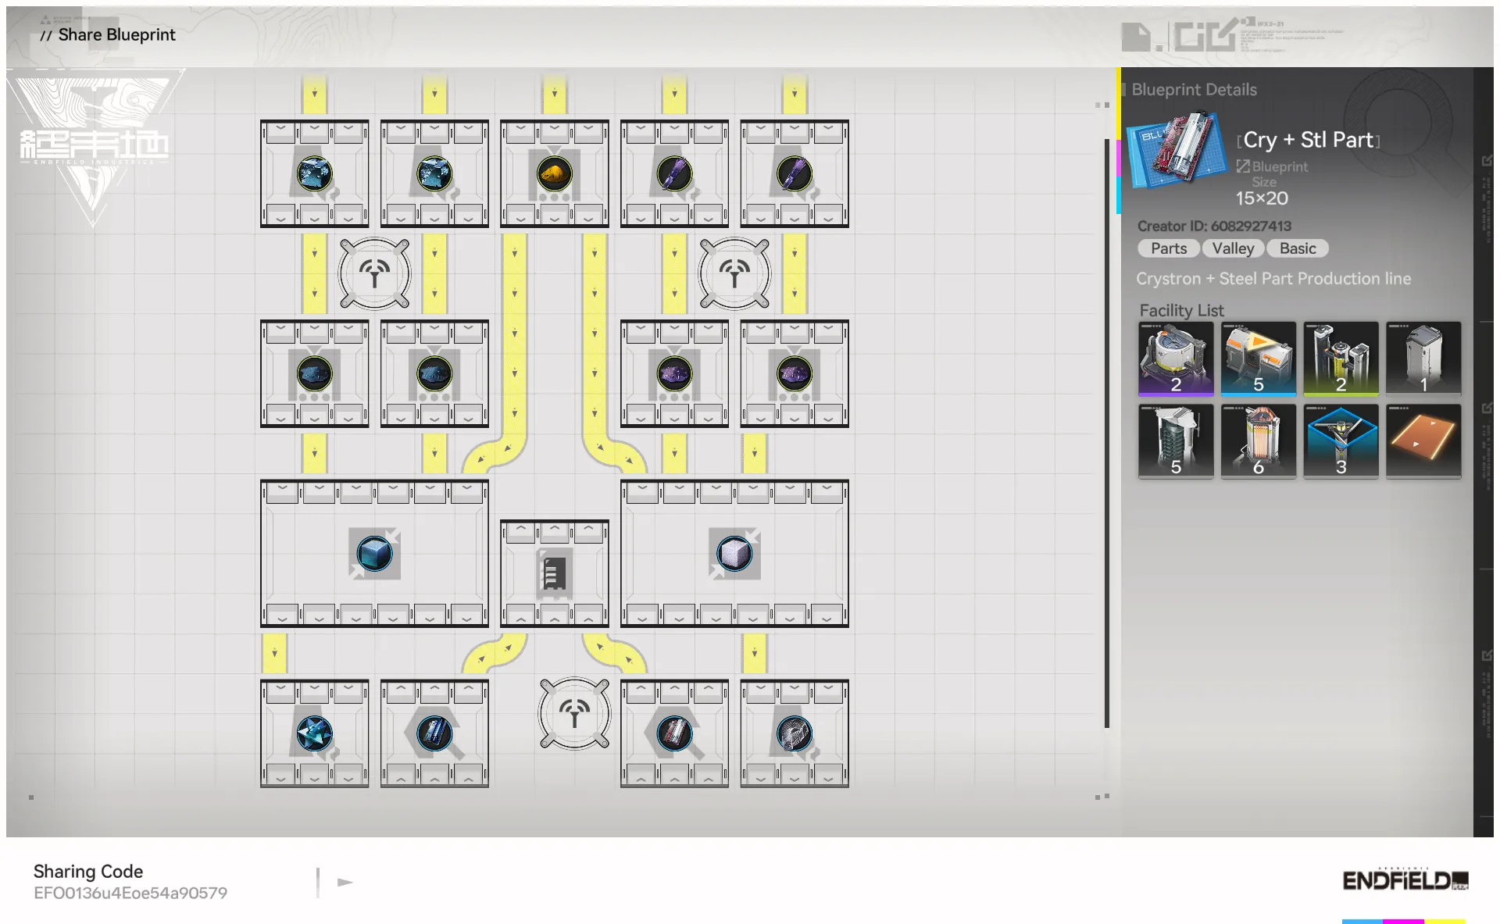The width and height of the screenshot is (1500, 924).
Task: Click the sharing code EFO0136u4Eoe54a90579
Action: (130, 893)
